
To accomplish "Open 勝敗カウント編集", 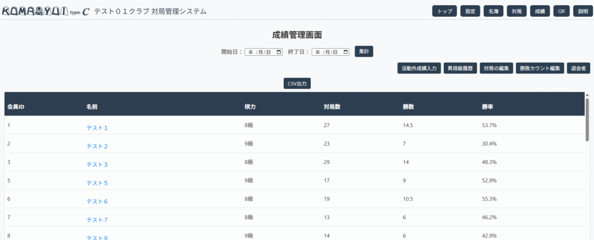I will (x=539, y=68).
